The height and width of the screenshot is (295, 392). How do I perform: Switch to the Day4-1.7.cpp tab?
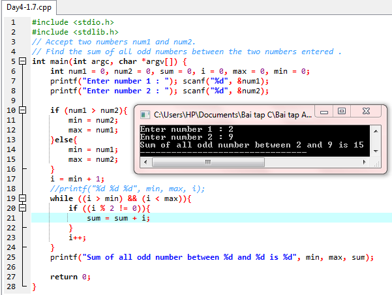click(29, 7)
